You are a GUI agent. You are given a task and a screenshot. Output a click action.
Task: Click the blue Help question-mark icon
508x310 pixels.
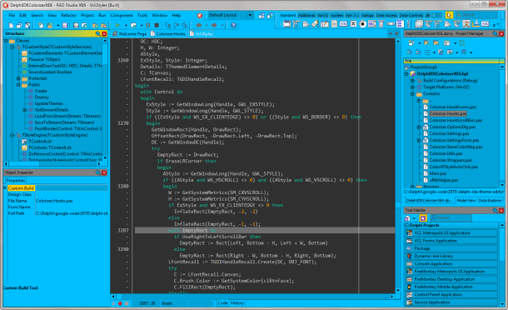(x=233, y=25)
